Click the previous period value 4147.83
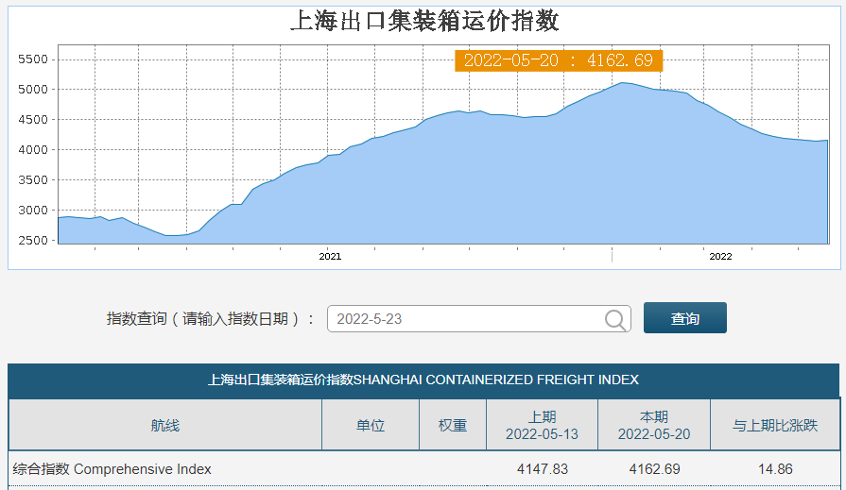This screenshot has height=490, width=846. click(542, 469)
